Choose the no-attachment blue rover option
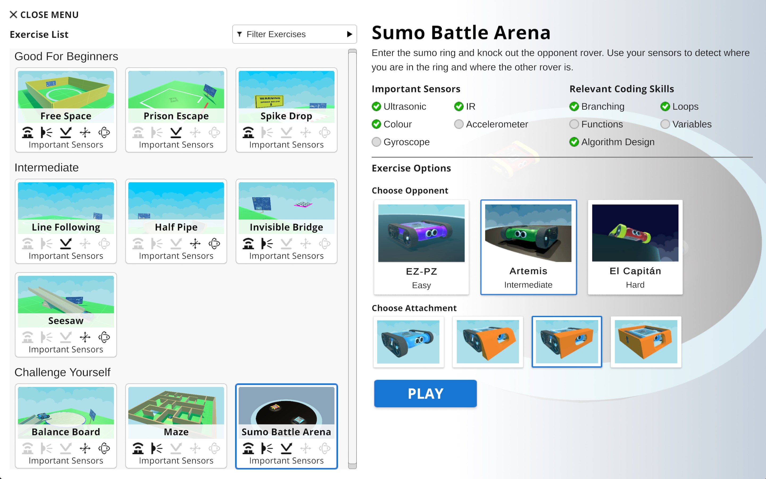The width and height of the screenshot is (766, 479). coord(408,342)
